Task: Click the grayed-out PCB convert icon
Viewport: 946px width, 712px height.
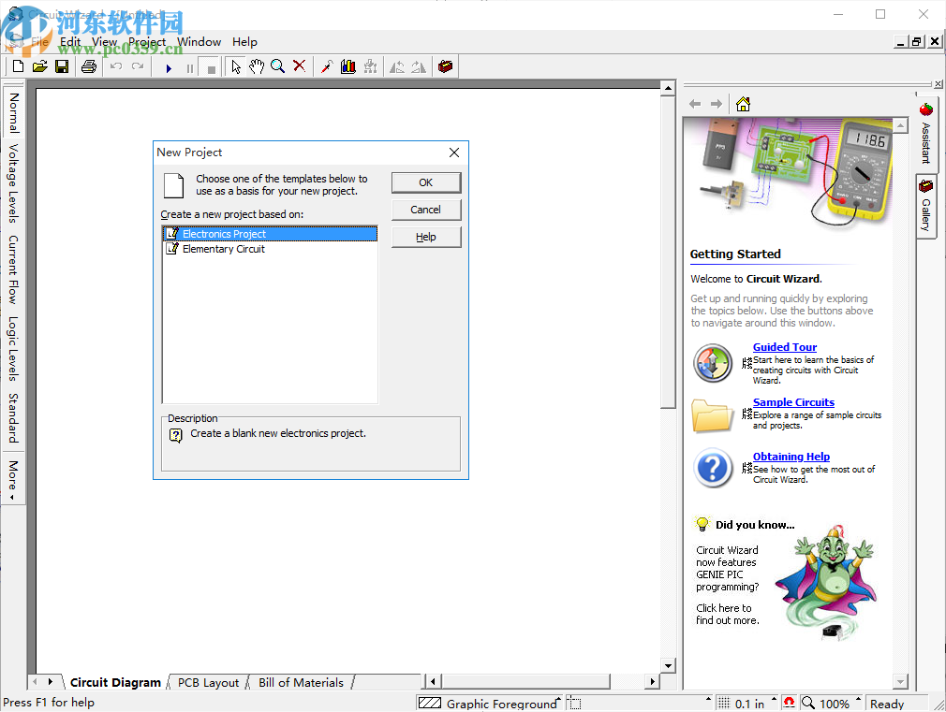Action: (x=370, y=66)
